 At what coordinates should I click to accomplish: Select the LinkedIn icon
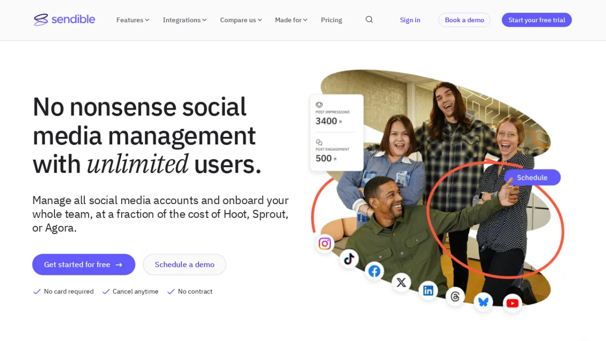[x=428, y=290]
